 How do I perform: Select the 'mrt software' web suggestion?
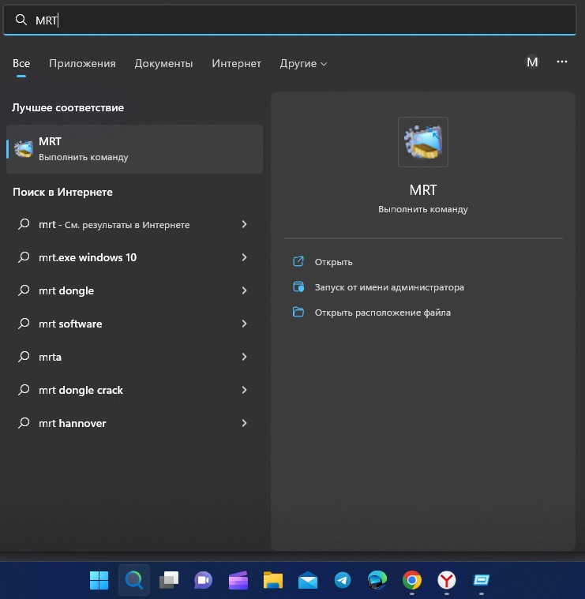click(x=70, y=324)
